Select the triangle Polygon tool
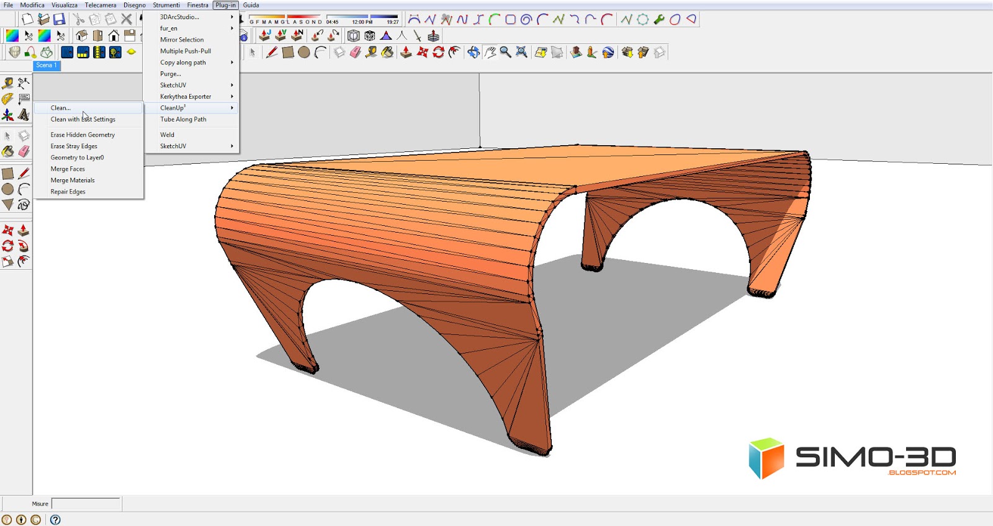The image size is (993, 526). coord(7,205)
